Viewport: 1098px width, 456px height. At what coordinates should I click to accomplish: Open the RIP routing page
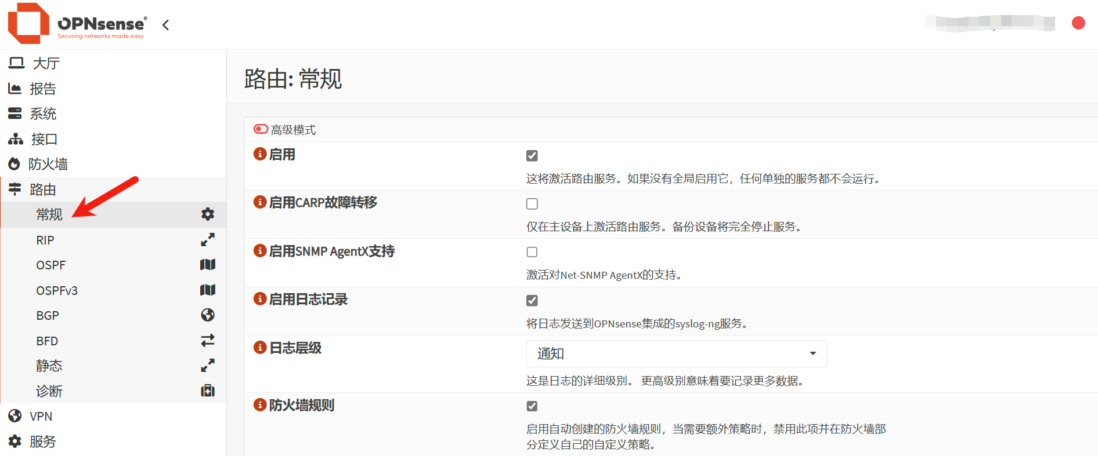pos(45,240)
